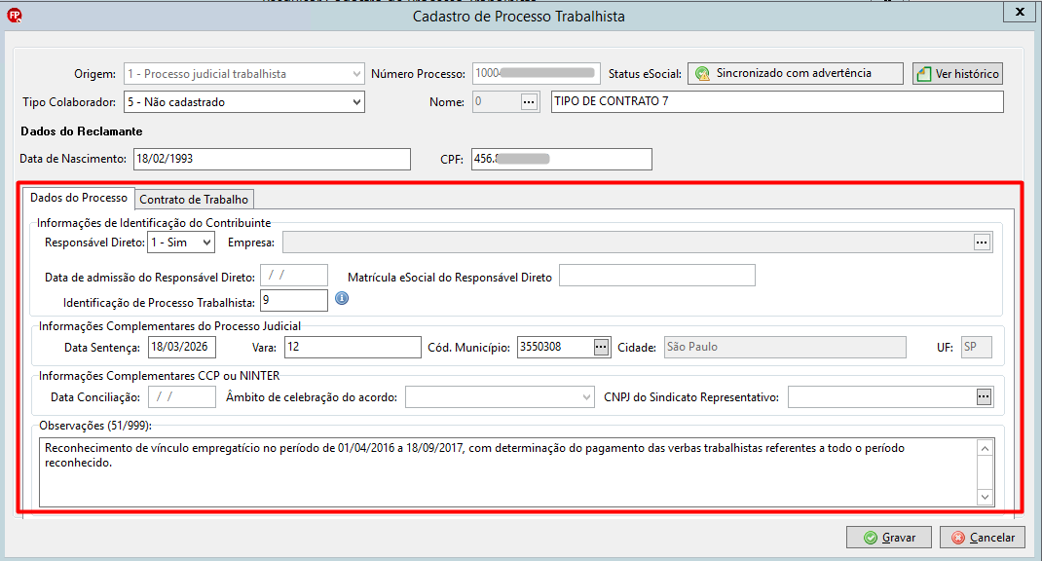Click the Status eSocial label
This screenshot has width=1042, height=561.
645,74
